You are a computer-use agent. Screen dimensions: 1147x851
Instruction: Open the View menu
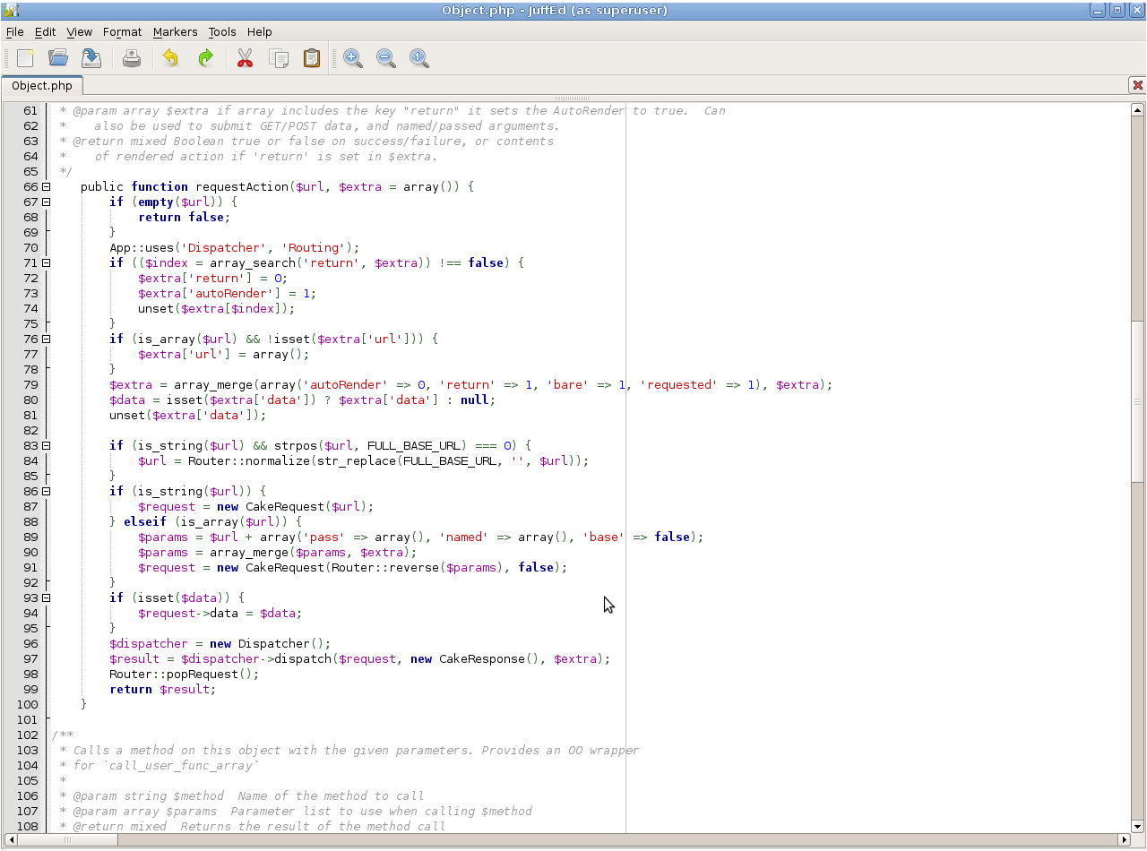pyautogui.click(x=79, y=31)
